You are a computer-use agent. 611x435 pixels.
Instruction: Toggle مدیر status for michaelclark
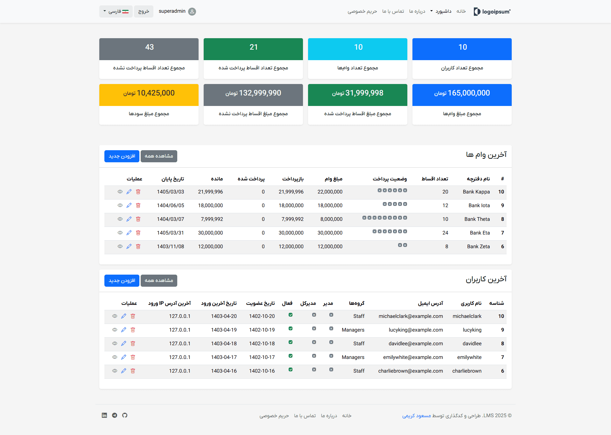[331, 315]
